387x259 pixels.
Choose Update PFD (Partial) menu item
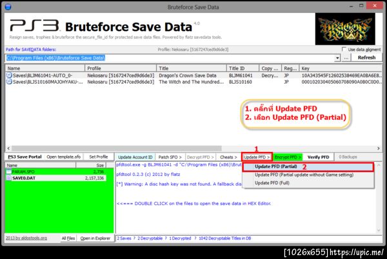click(x=308, y=167)
